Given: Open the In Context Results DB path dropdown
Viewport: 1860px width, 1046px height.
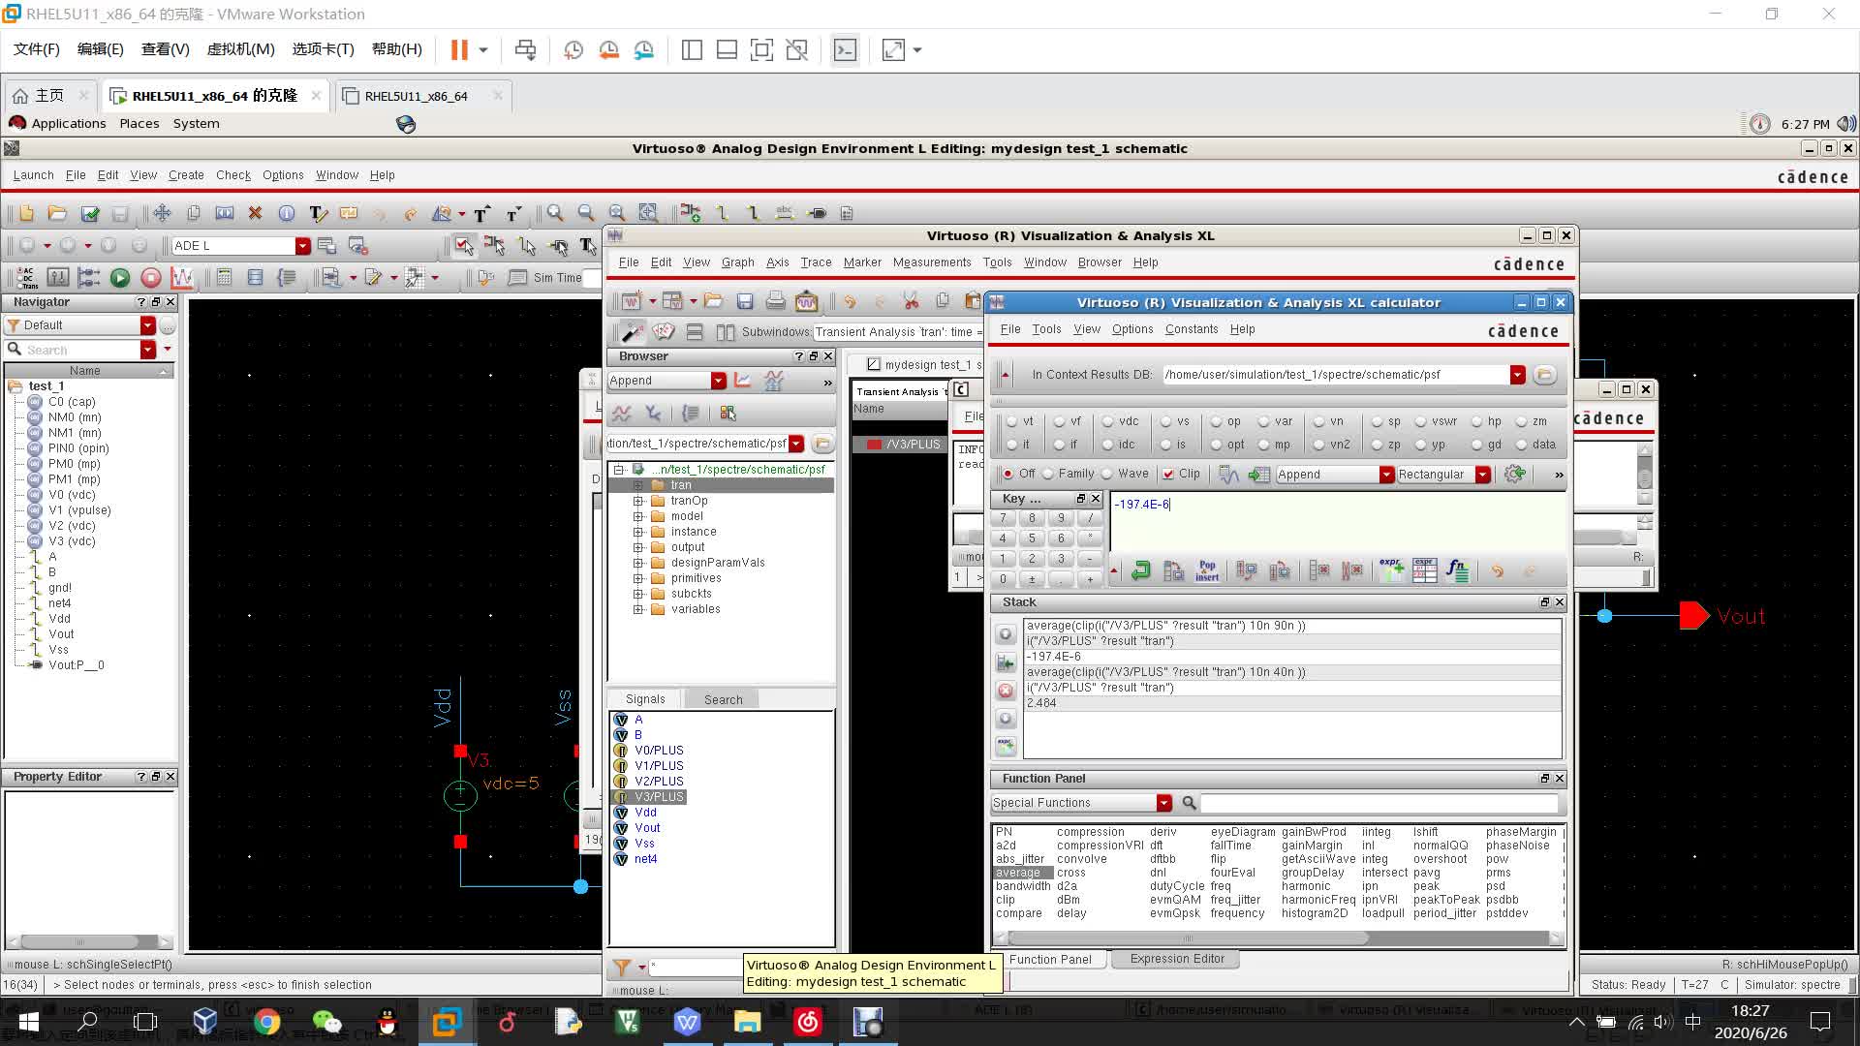Looking at the screenshot, I should (1517, 375).
